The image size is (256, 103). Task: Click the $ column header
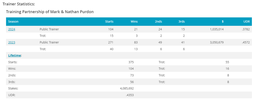click(x=222, y=22)
